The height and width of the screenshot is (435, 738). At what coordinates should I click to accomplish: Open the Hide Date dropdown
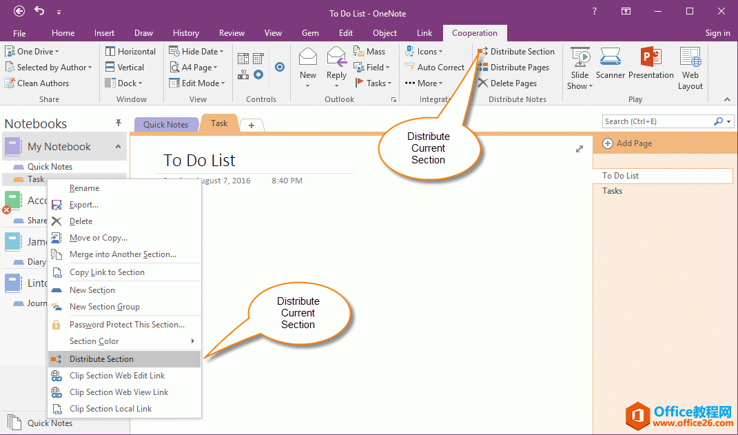[200, 52]
